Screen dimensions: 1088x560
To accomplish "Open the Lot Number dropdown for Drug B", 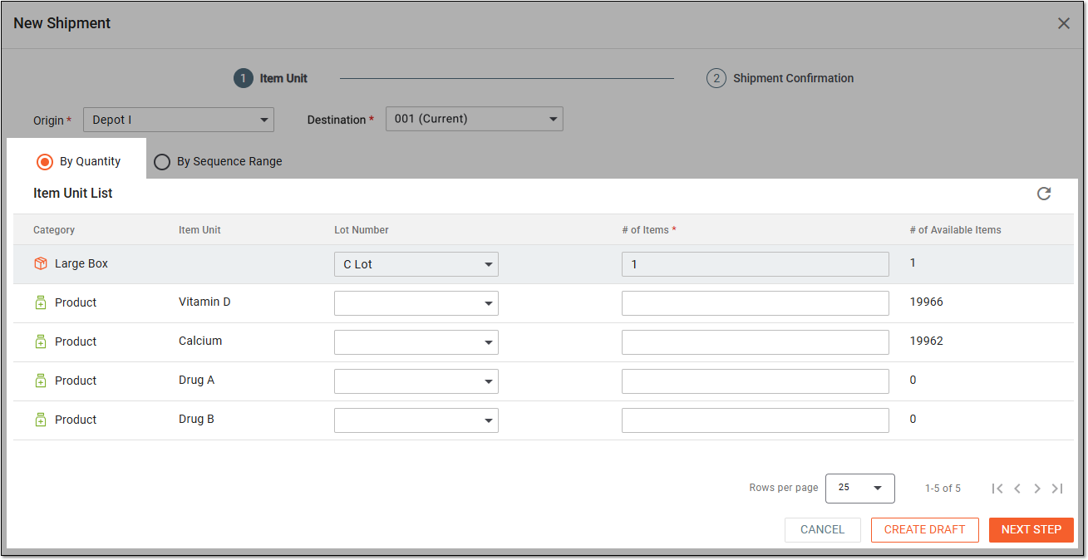I will (x=416, y=420).
